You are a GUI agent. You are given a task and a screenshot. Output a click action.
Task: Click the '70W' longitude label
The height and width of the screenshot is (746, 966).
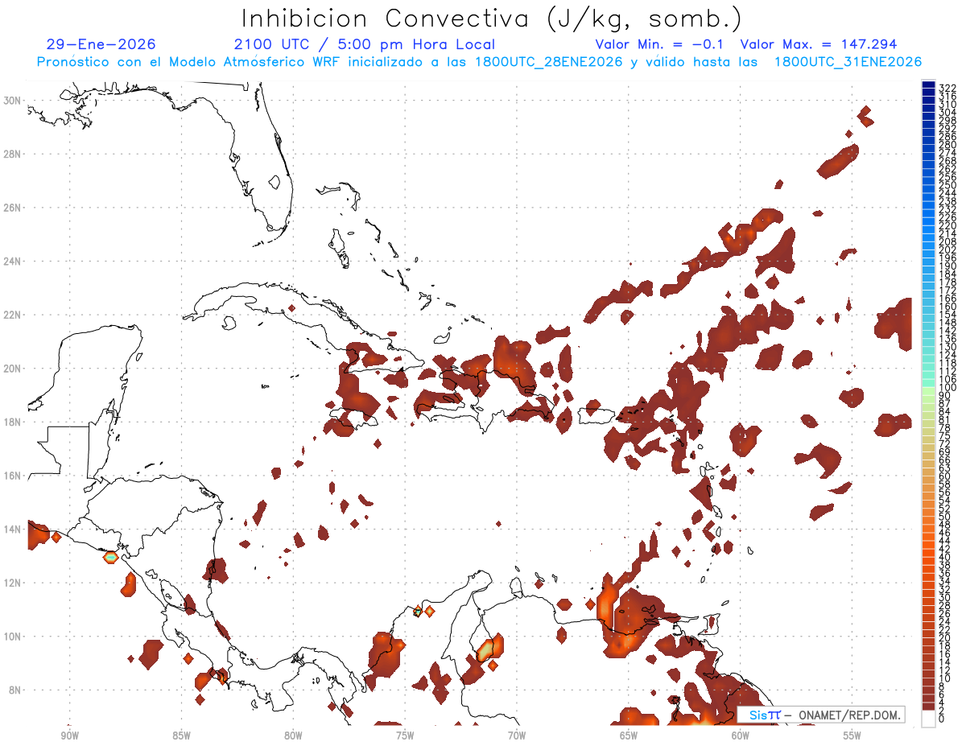tap(517, 735)
